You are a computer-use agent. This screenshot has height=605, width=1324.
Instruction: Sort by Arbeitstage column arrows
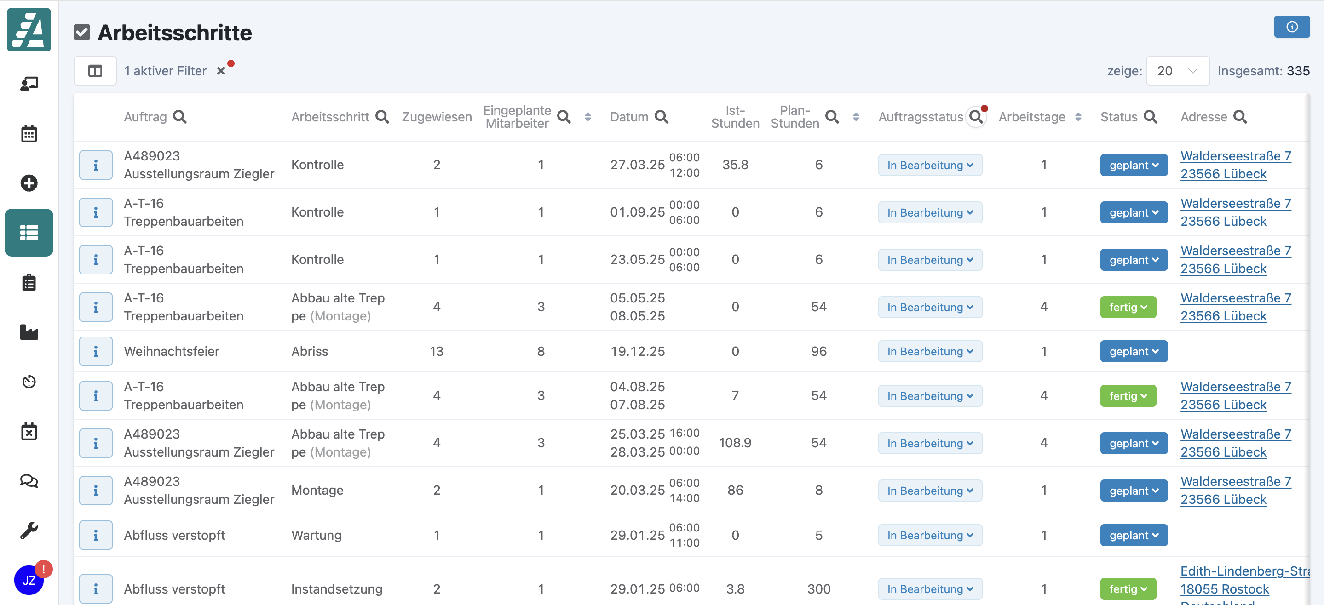coord(1078,117)
